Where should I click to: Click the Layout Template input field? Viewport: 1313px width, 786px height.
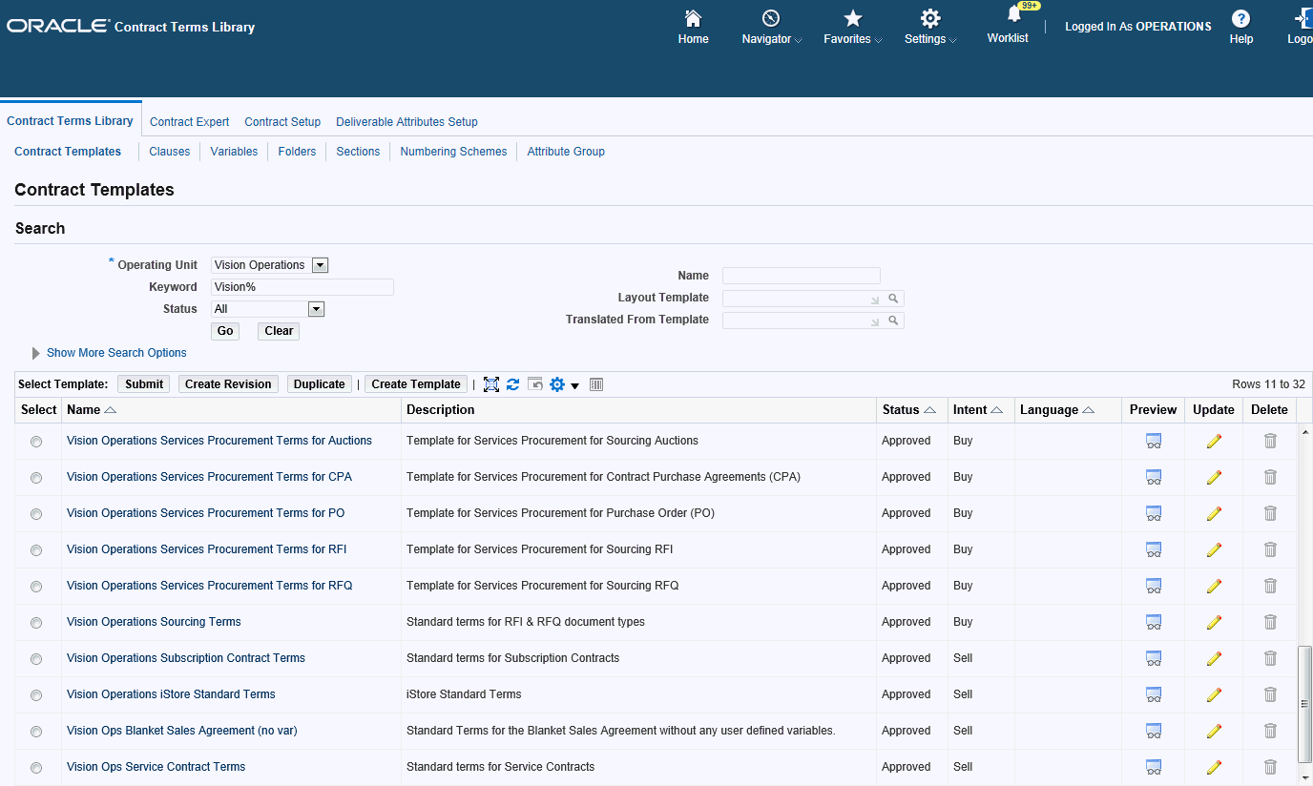click(x=803, y=299)
